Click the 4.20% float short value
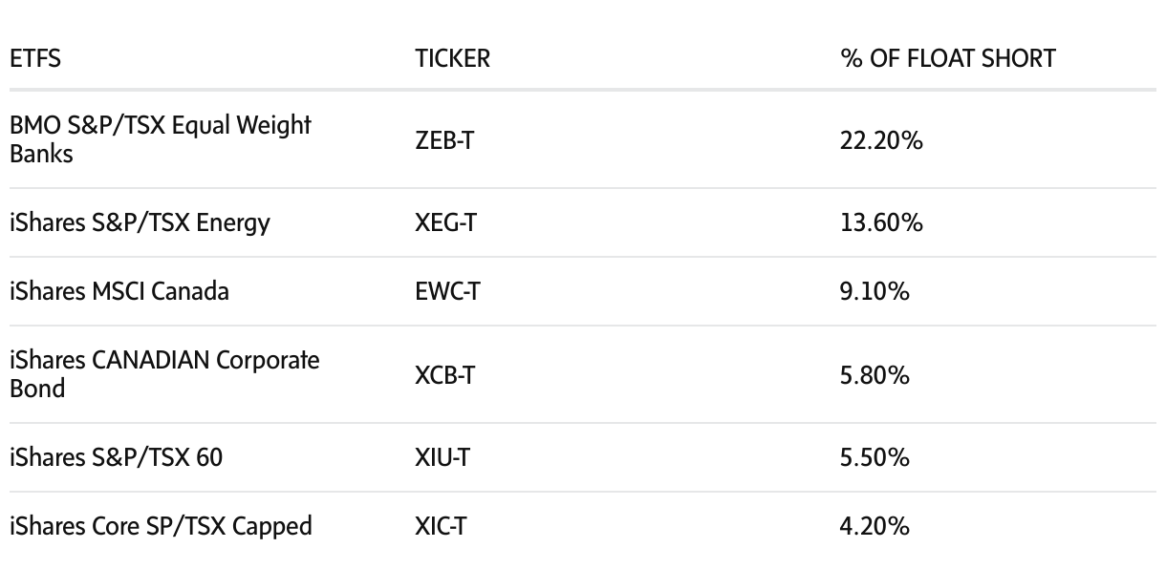Screen dimensions: 1166x569 point(874,526)
